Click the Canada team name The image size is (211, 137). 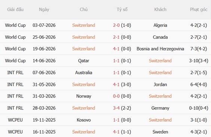click(x=160, y=37)
